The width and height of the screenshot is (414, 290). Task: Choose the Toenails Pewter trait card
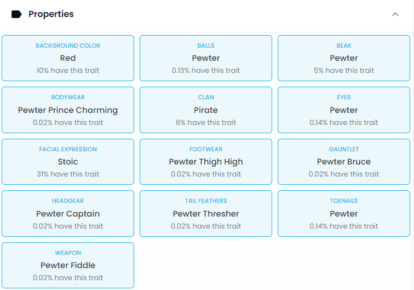click(x=344, y=214)
